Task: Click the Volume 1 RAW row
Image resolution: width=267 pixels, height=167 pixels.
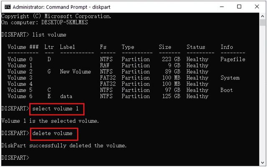Action: (x=108, y=65)
